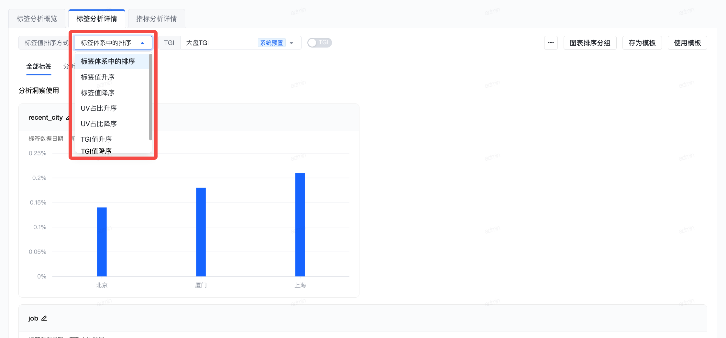This screenshot has width=726, height=338.
Task: Collapse the sort order dropdown arrow
Action: (142, 43)
